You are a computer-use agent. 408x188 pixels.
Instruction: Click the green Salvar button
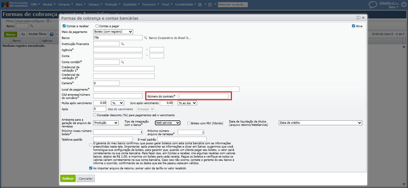click(x=68, y=178)
